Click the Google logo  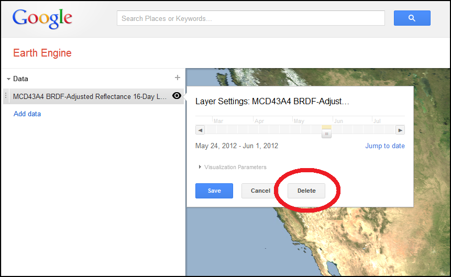(x=42, y=18)
